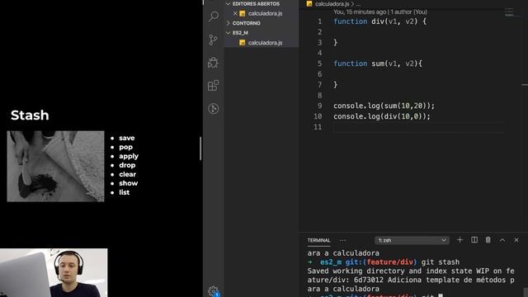Select calculadora.js under EDITORES ABERTOS
528x297 pixels.
pos(265,13)
